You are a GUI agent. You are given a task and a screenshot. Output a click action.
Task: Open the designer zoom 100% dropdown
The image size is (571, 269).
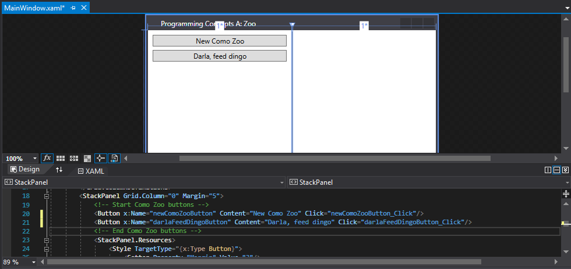pyautogui.click(x=35, y=159)
